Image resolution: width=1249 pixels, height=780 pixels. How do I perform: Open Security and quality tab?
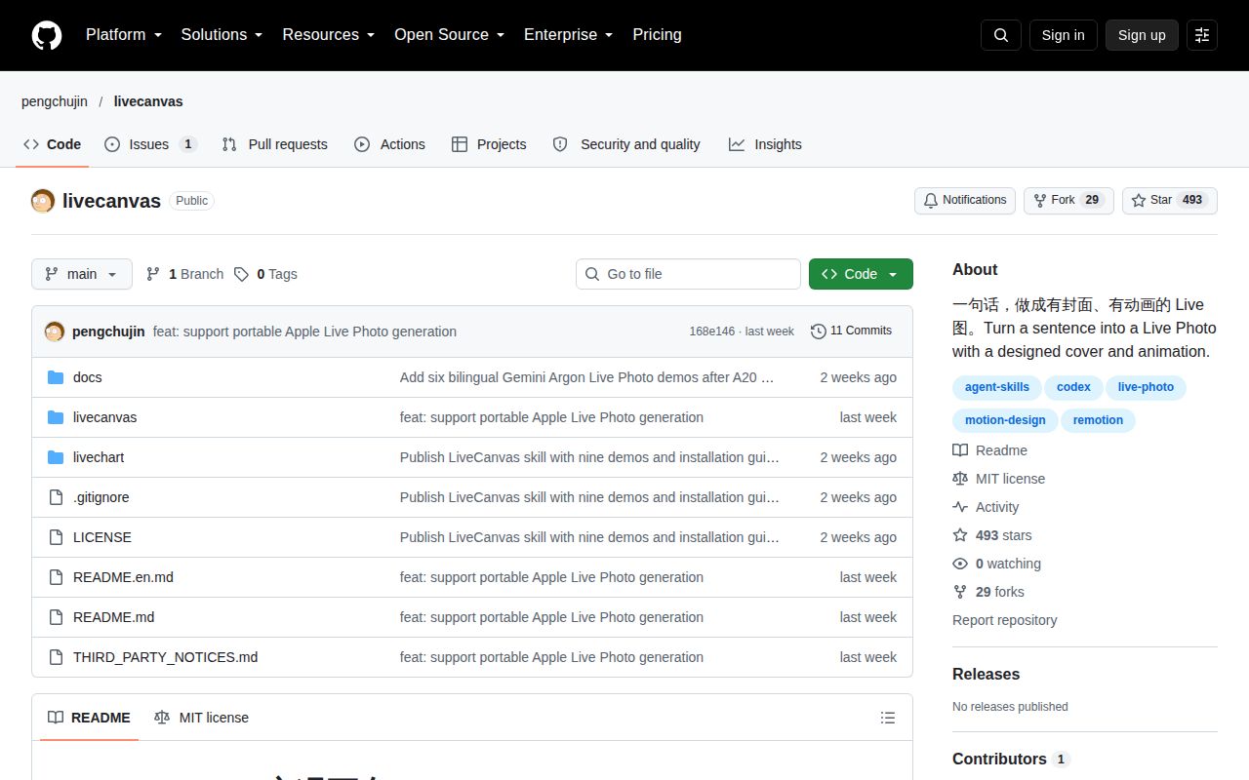point(626,144)
